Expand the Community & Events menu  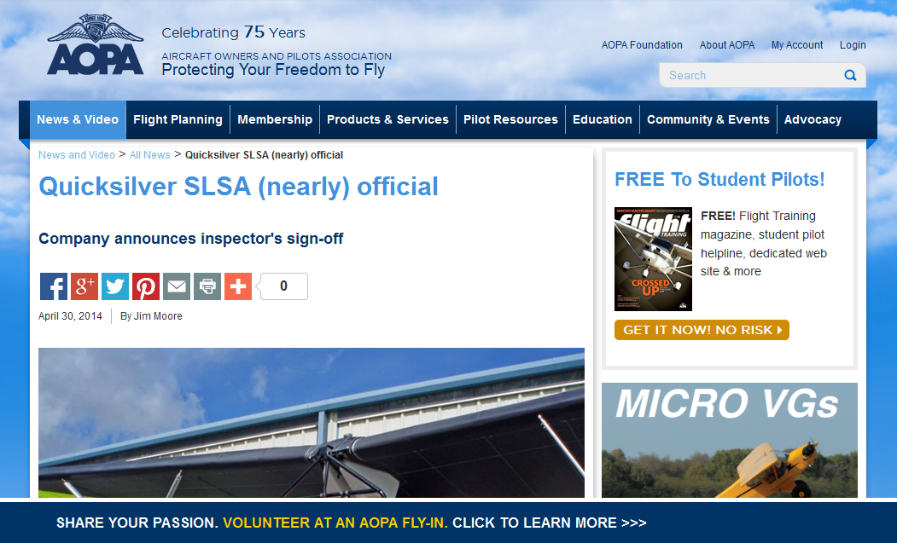click(x=708, y=119)
